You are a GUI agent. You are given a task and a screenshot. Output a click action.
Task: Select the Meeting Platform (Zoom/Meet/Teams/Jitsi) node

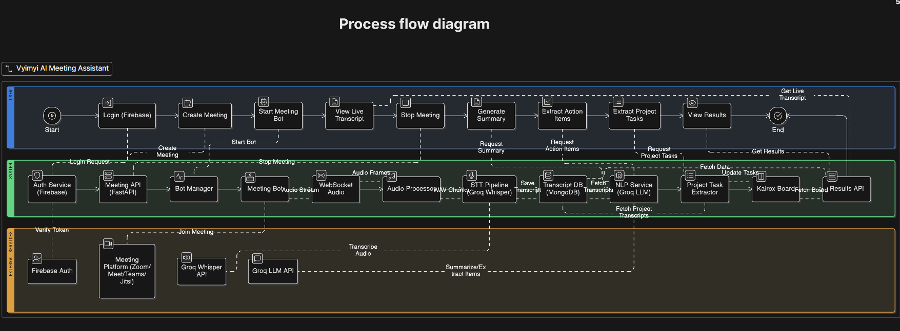[x=127, y=271]
